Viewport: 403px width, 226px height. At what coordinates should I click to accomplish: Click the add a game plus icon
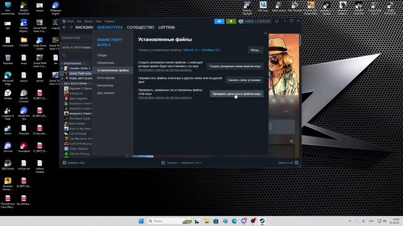pos(64,163)
